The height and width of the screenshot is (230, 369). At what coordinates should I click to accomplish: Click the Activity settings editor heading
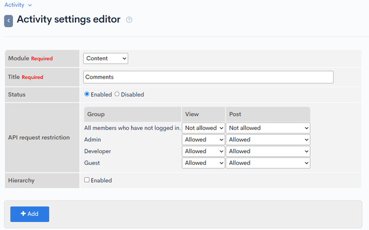point(68,20)
